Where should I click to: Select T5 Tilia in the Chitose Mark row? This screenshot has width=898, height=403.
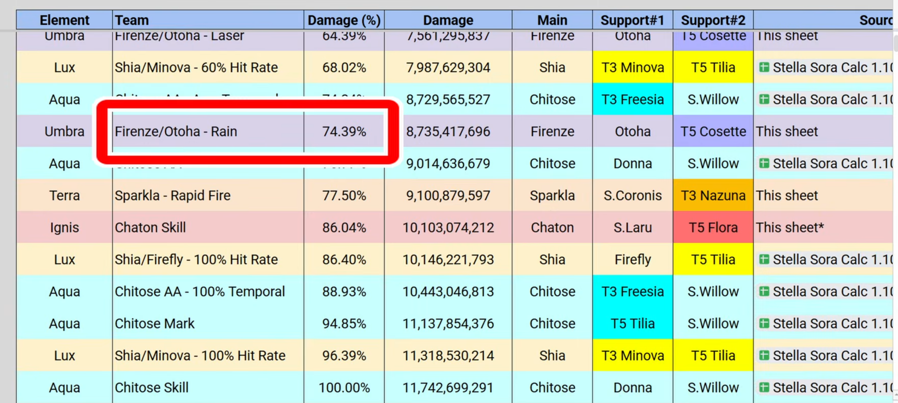click(x=633, y=324)
